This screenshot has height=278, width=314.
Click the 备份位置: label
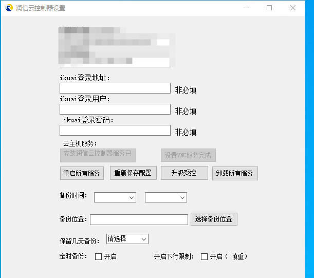pos(73,219)
